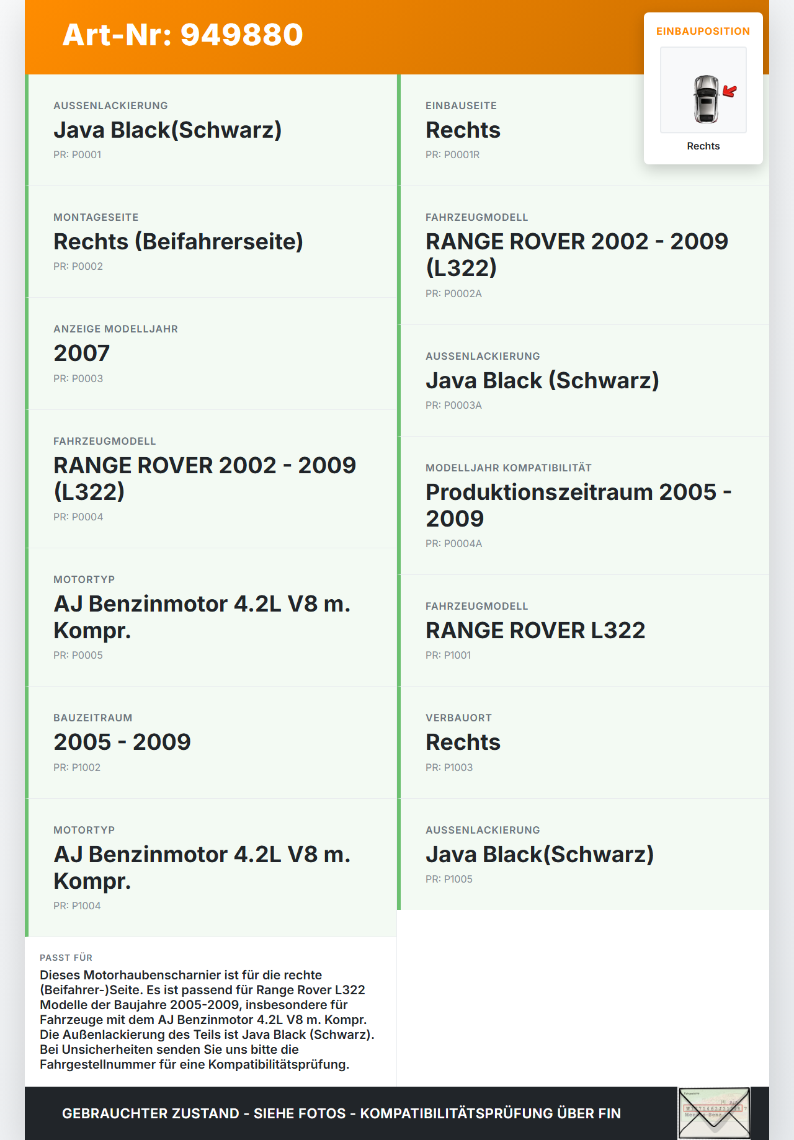Click the vehicle registration thumbnail in footer

click(714, 1113)
